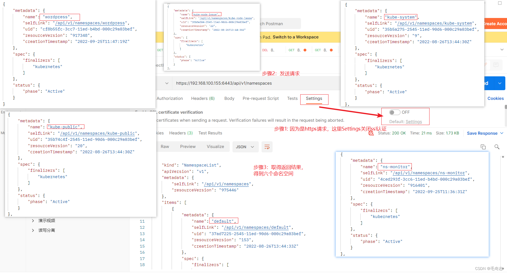The width and height of the screenshot is (507, 273).
Task: Open the comments icon in the request header
Action: point(496,65)
